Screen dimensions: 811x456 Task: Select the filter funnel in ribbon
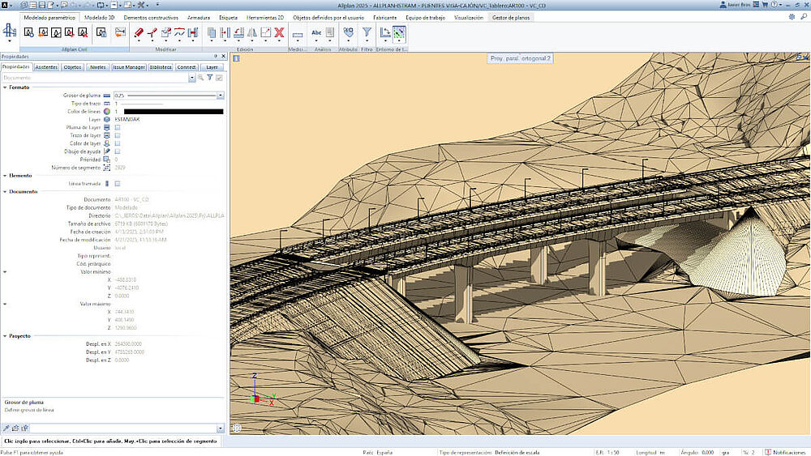click(367, 32)
